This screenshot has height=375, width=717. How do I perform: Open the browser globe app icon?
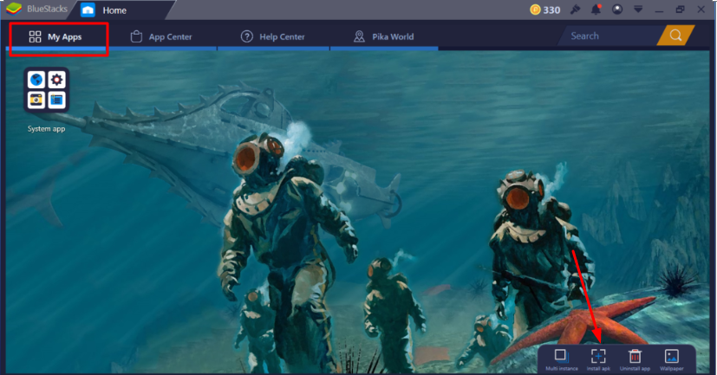point(36,80)
